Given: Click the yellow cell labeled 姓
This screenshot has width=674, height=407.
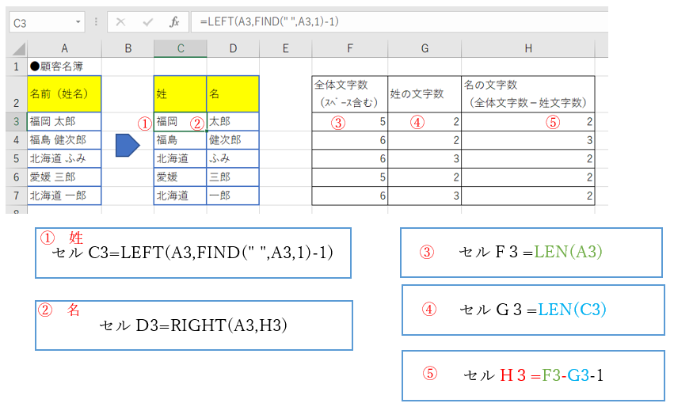Looking at the screenshot, I should (x=180, y=93).
